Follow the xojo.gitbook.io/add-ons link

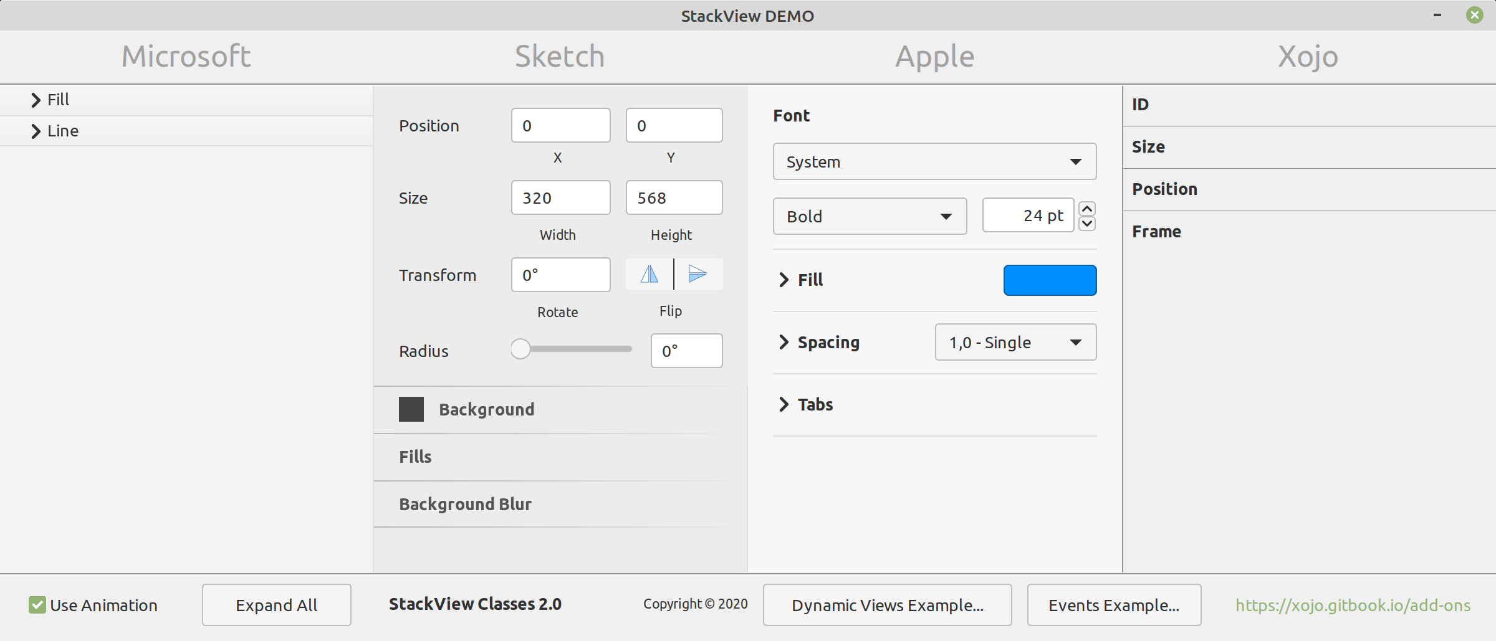(x=1353, y=605)
